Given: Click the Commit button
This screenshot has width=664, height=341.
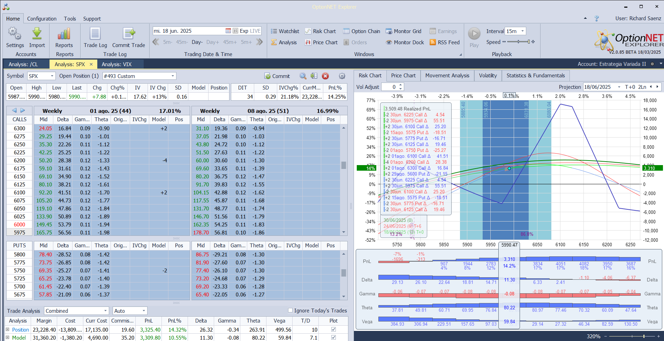Looking at the screenshot, I should [277, 76].
